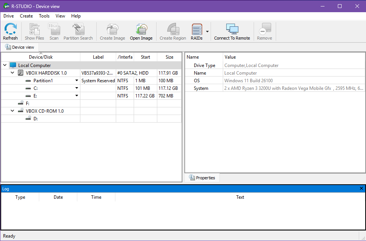
Task: Sort by the Start column header
Action: pos(145,57)
